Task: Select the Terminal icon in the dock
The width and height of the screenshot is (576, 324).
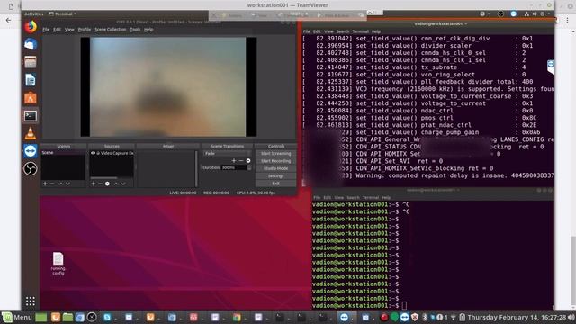Action: point(31,116)
